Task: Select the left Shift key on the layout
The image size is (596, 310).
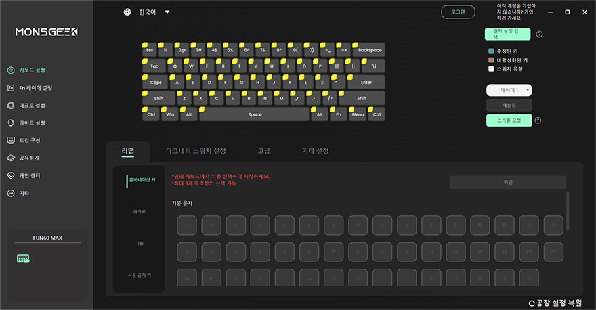Action: 158,98
